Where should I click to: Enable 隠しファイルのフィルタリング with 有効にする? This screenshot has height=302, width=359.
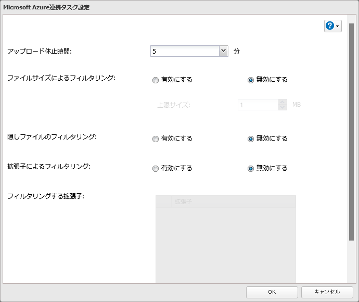tap(156, 139)
